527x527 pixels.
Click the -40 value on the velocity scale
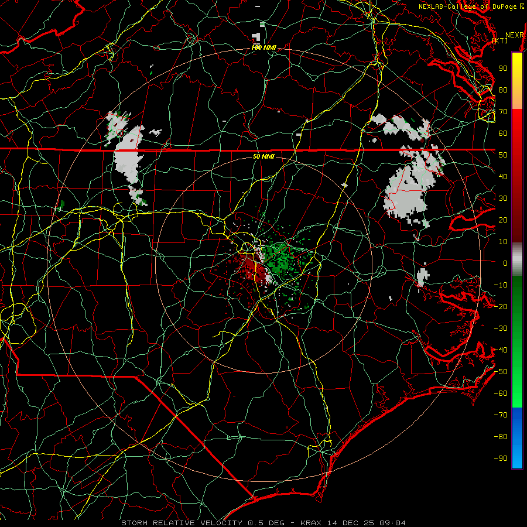501,350
